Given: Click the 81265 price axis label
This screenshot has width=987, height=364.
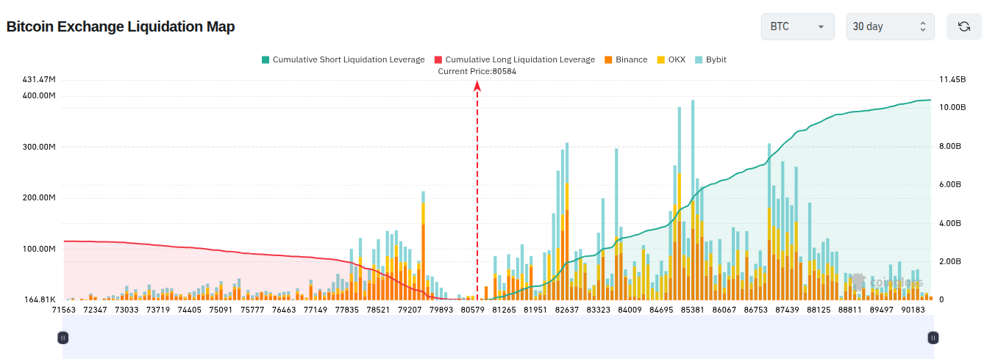Looking at the screenshot, I should (x=504, y=310).
